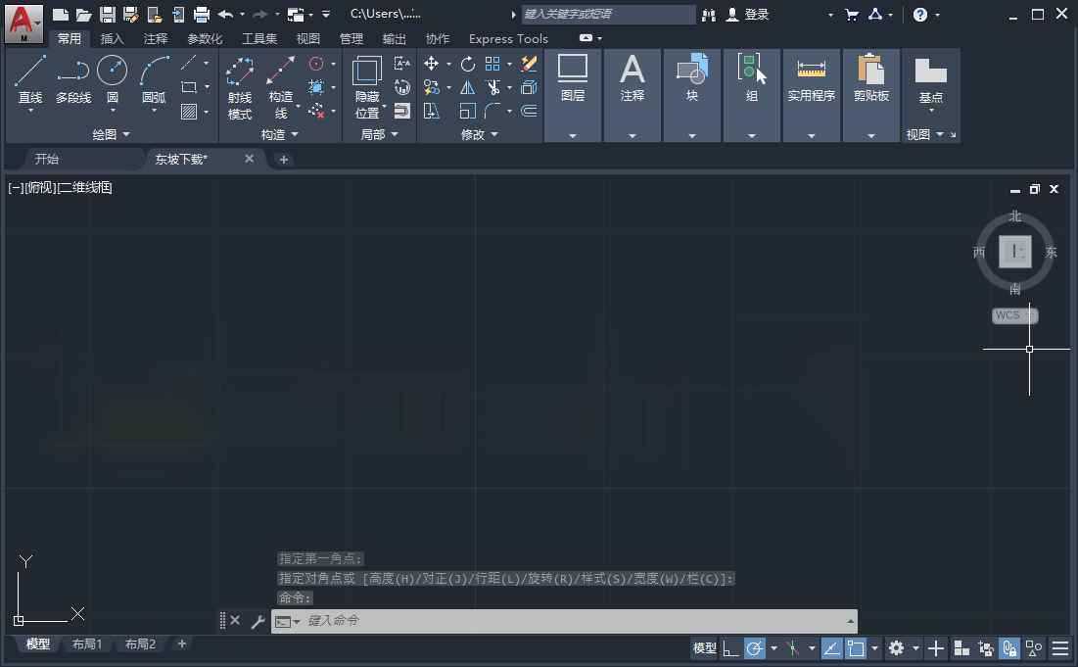Select the Move tool in Modify panel
This screenshot has height=667, width=1078.
click(431, 64)
